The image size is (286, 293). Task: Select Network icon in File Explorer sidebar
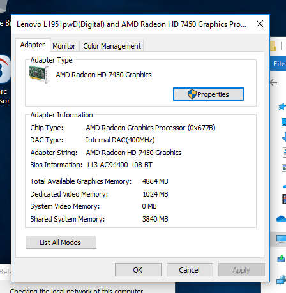click(282, 280)
